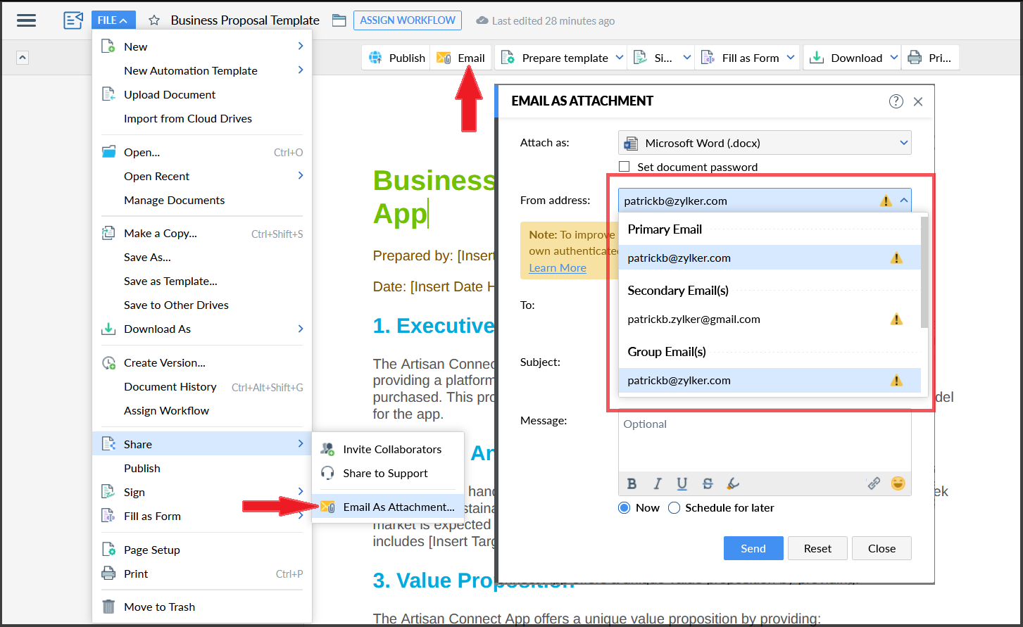The image size is (1023, 627).
Task: Expand Download As submenu
Action: tap(202, 329)
